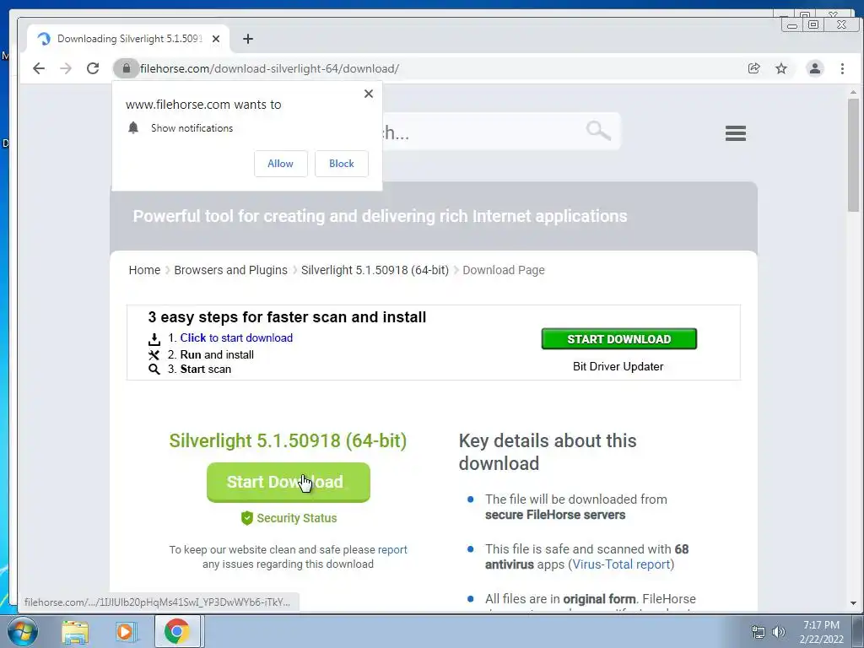Open the report issues link
The width and height of the screenshot is (864, 648).
point(392,549)
